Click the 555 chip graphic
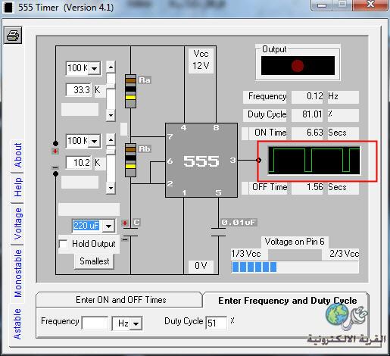This screenshot has width=390, height=356. (x=201, y=160)
